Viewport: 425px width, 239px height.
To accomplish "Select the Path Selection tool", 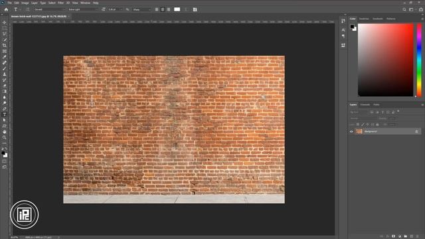I will tap(5, 120).
